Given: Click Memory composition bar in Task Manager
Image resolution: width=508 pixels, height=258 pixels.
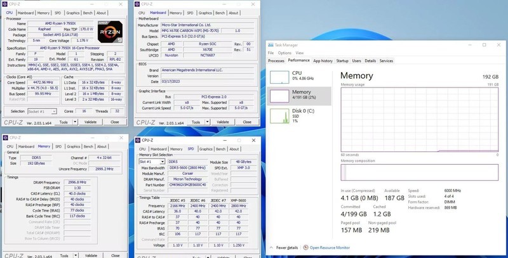Looking at the screenshot, I should [x=419, y=172].
